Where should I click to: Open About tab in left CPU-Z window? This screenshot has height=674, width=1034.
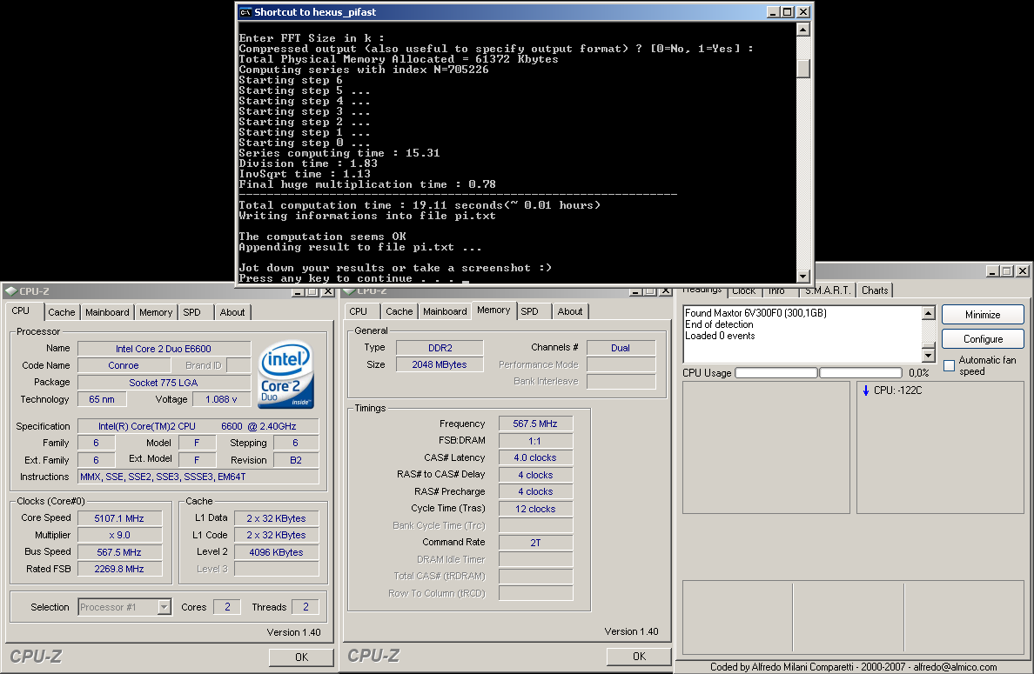click(232, 312)
